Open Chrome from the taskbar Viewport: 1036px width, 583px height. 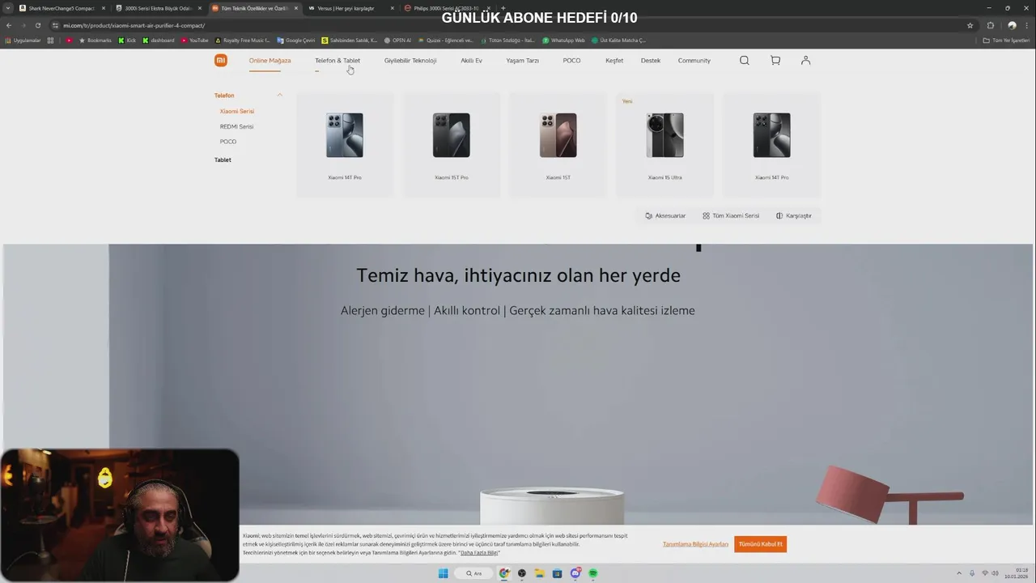(x=504, y=573)
